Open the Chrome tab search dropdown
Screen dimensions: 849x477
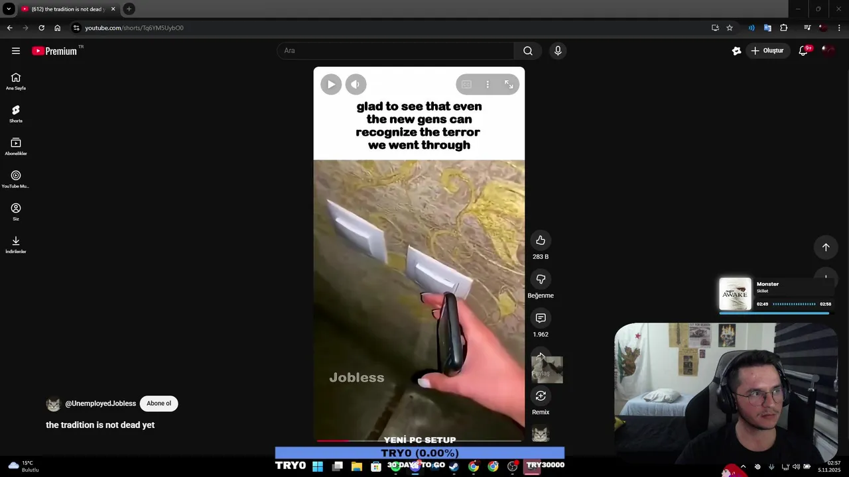click(x=9, y=9)
